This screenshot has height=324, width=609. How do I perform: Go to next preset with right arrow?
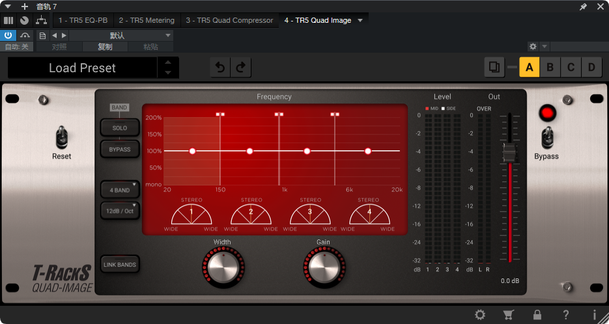pos(64,36)
